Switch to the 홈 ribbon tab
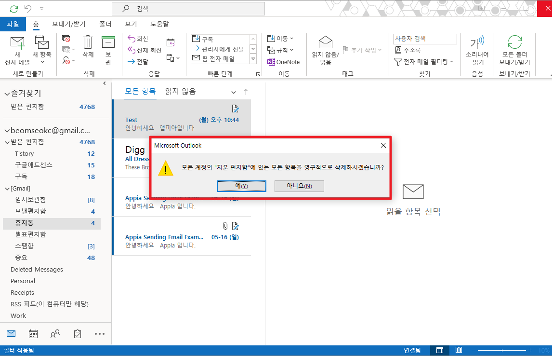The width and height of the screenshot is (552, 356). click(x=36, y=24)
